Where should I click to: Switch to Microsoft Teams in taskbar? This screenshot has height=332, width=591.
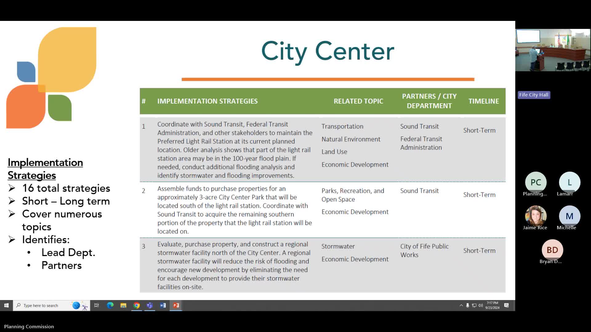point(150,305)
